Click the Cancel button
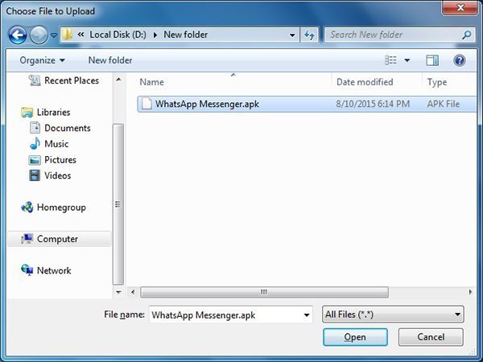 (431, 337)
